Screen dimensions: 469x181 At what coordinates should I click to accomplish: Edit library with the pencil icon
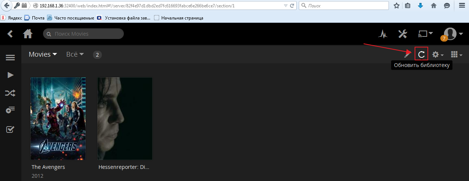[407, 55]
